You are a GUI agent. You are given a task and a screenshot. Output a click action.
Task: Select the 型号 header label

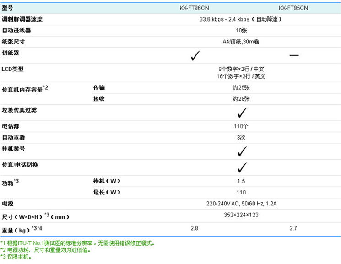coord(8,8)
